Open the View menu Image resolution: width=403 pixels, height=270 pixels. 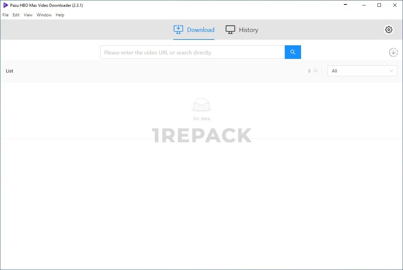28,15
